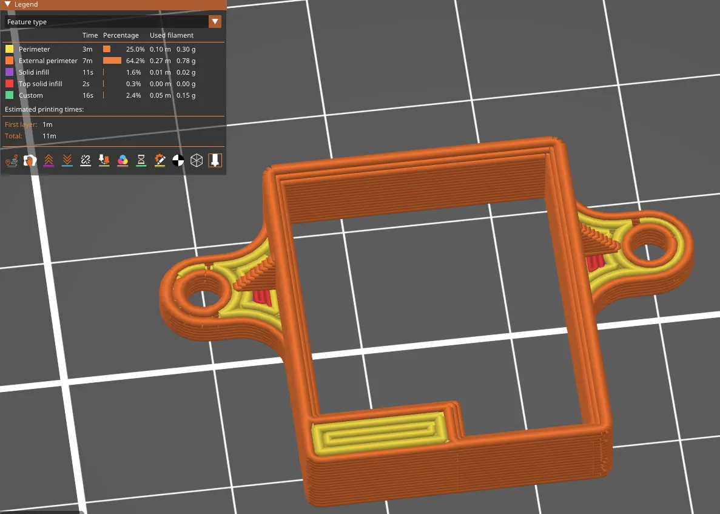Toggle Shells wireframe cube icon
Screen dimensions: 720x514
tap(197, 160)
